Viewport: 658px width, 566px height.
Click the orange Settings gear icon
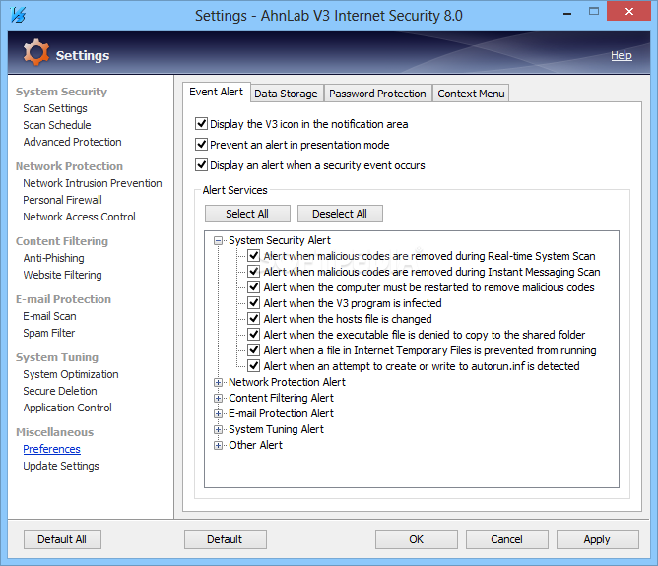[35, 52]
